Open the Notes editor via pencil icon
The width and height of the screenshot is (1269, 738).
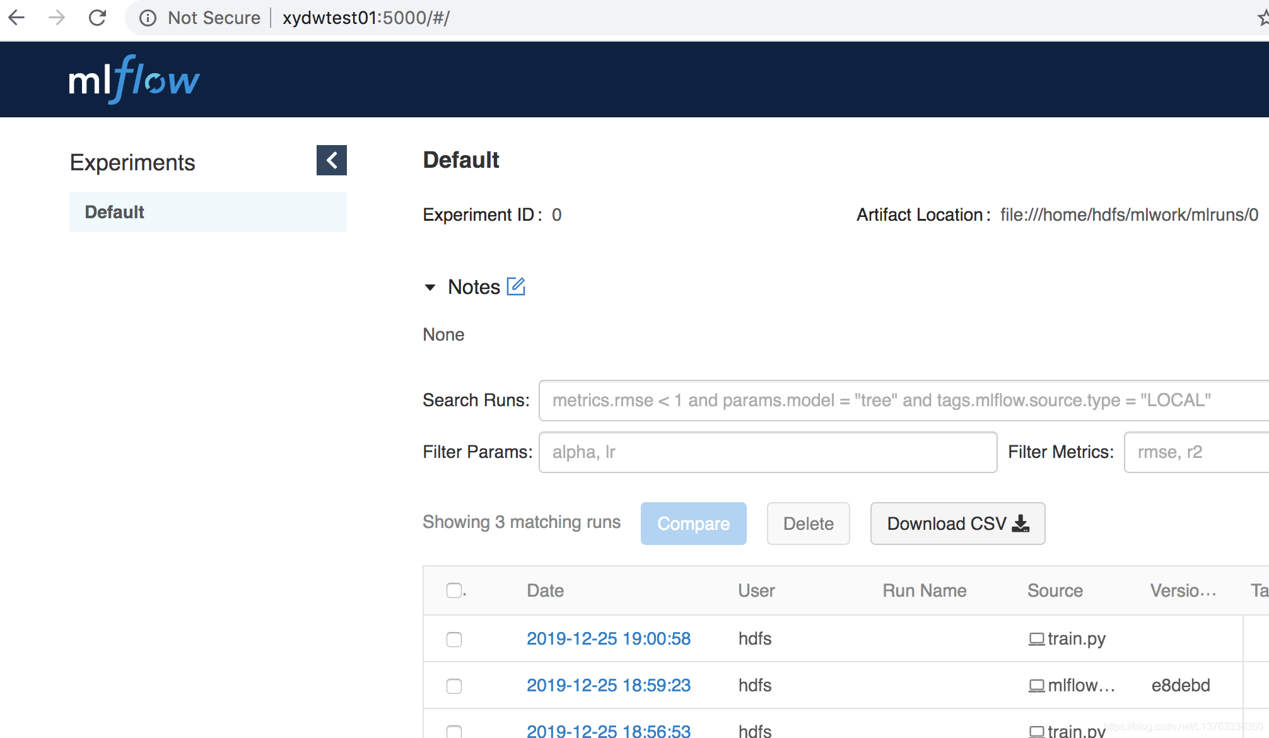516,286
